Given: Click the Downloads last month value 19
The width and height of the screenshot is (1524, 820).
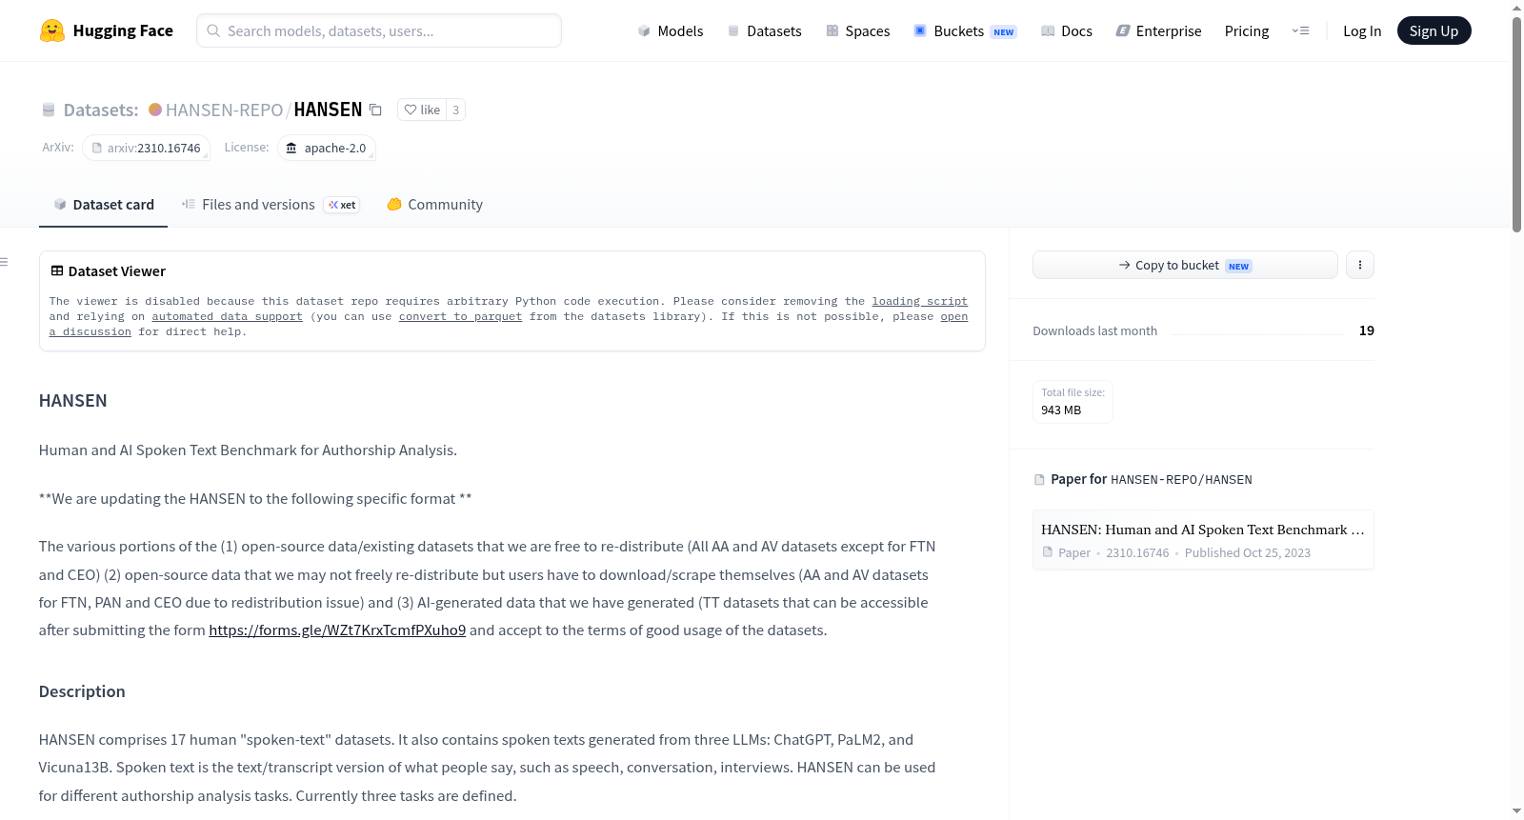Looking at the screenshot, I should (1367, 330).
